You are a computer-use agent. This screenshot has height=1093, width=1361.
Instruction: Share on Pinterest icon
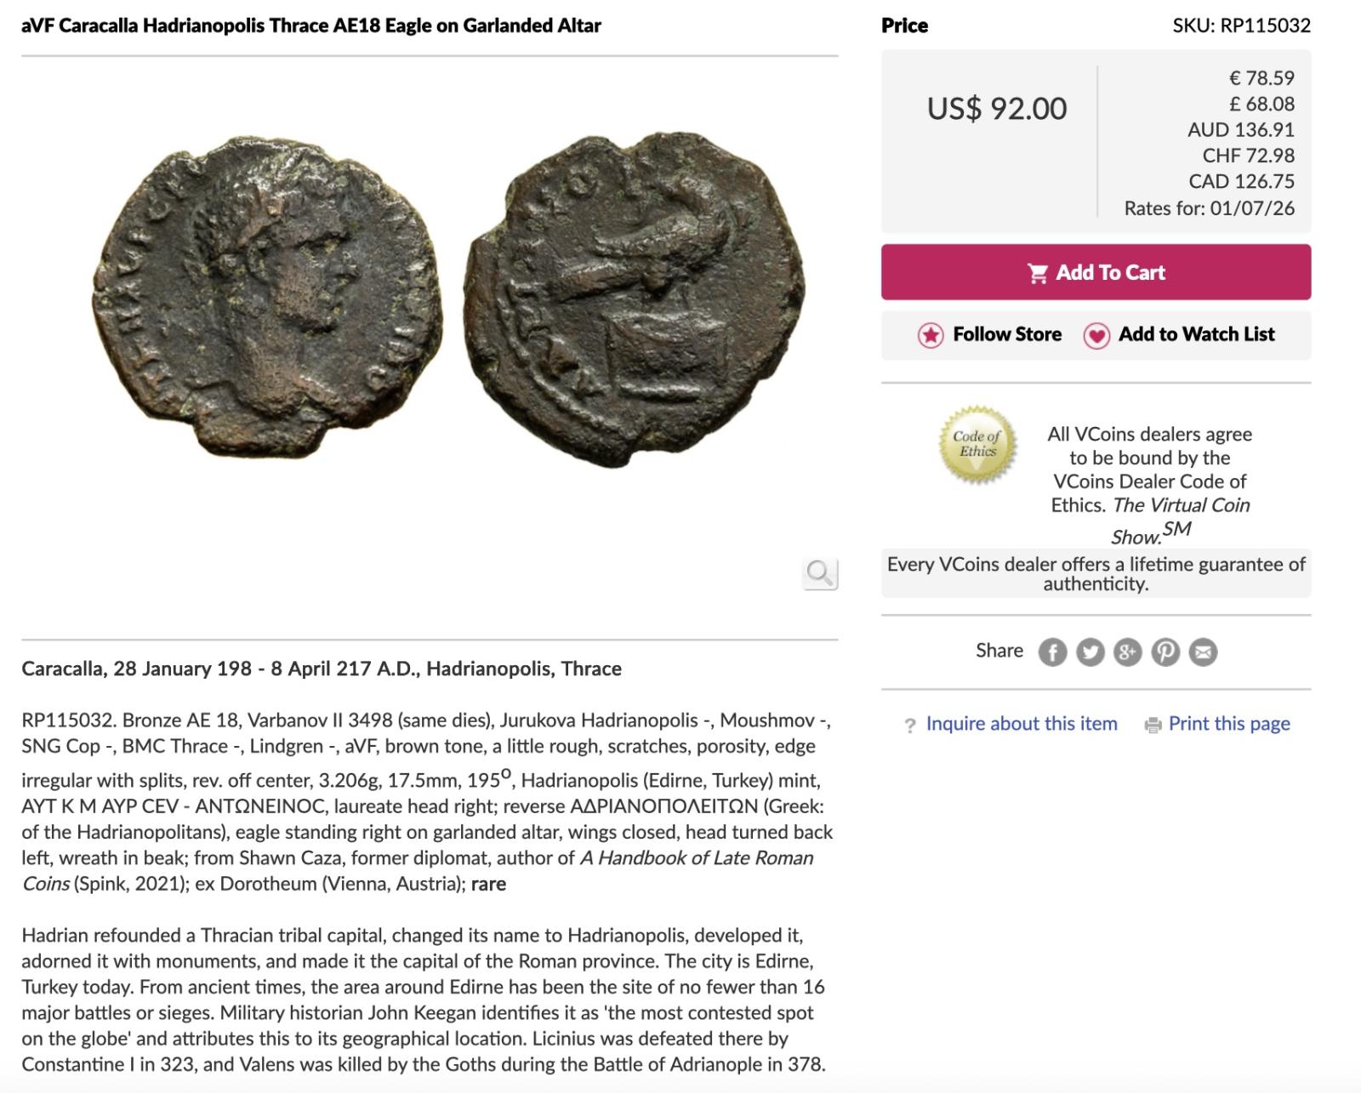point(1165,652)
